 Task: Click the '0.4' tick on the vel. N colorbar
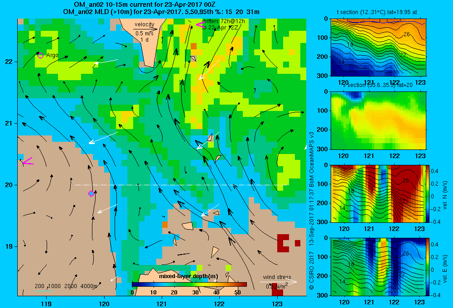pos(434,171)
